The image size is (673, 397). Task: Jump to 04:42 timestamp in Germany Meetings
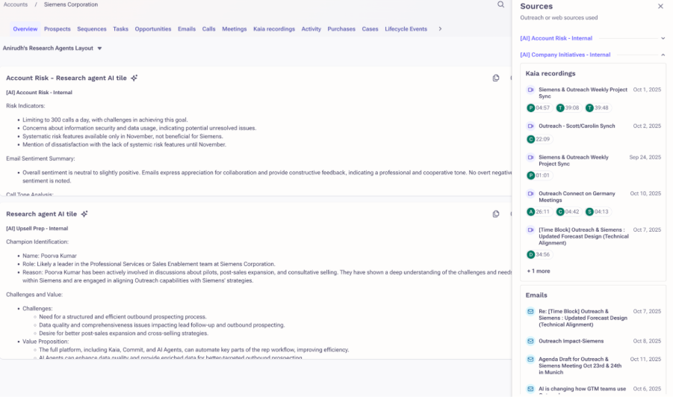(x=568, y=212)
